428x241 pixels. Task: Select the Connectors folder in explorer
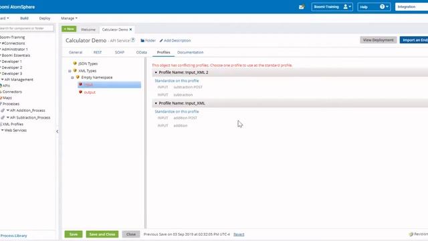pos(11,92)
